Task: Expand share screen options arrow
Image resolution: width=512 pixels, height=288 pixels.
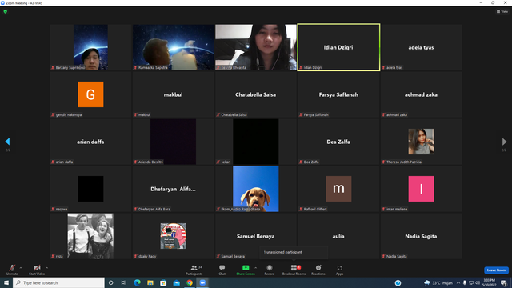Action: 256,268
